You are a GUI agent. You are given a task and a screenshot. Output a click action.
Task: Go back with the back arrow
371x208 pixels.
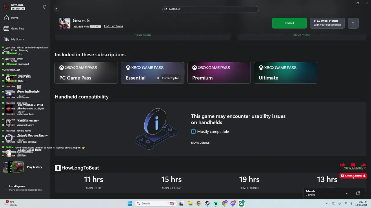pos(56,9)
